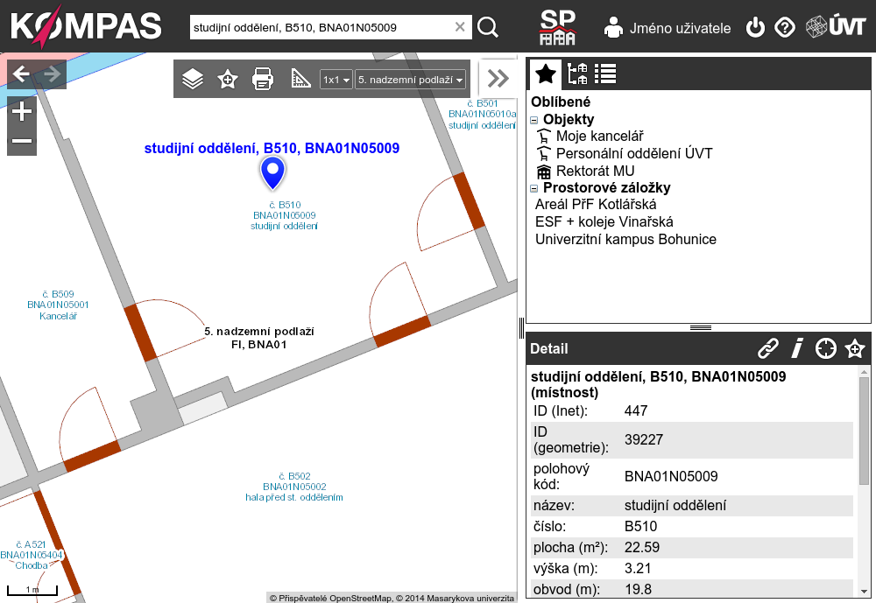Click room label B509 Kancelář
This screenshot has height=603, width=876.
pyautogui.click(x=58, y=305)
